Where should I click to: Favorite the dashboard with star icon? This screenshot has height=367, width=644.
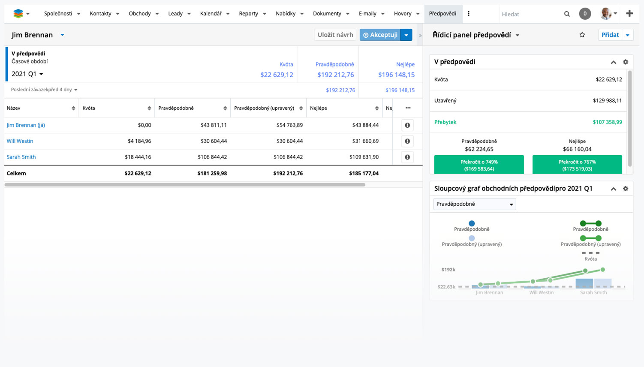(582, 35)
